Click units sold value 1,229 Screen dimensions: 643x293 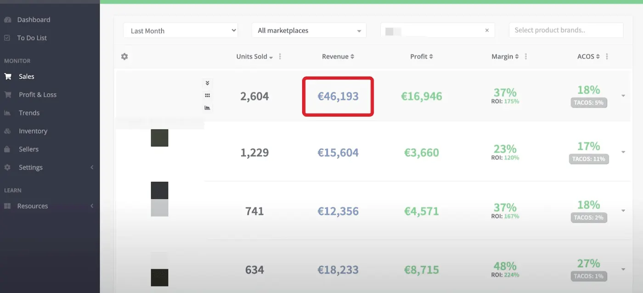pyautogui.click(x=254, y=153)
